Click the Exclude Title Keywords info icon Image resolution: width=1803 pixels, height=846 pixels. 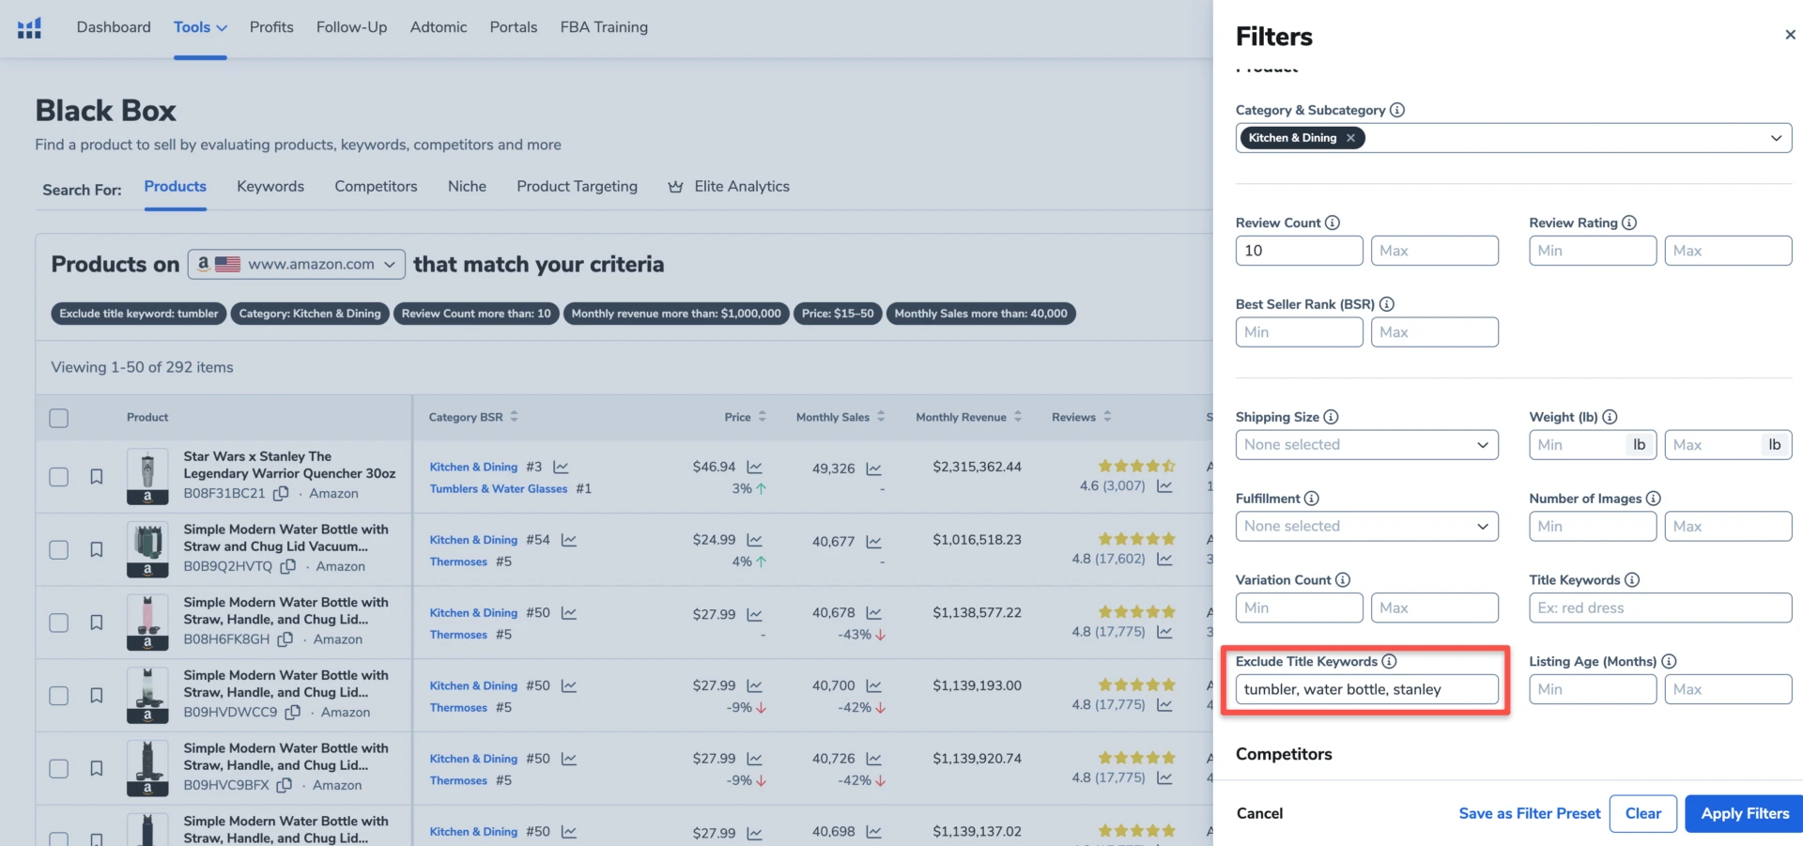[1389, 661]
